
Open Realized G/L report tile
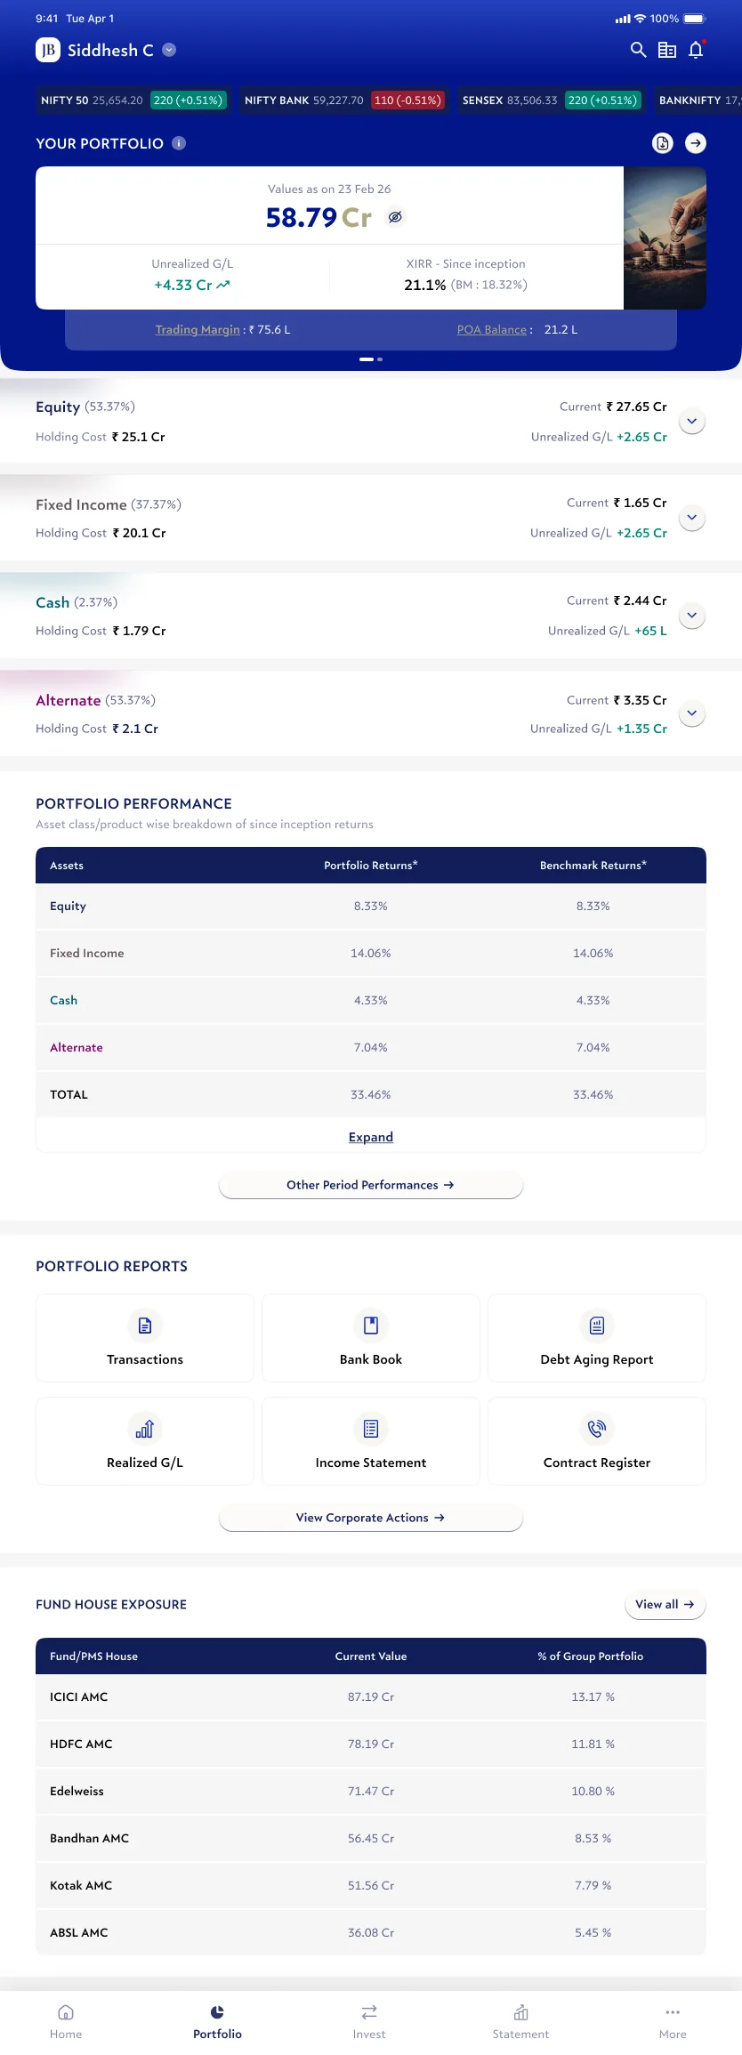145,1441
